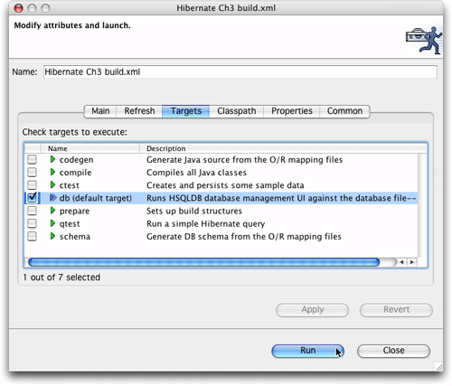Enable the codegen target checkbox
452x386 pixels.
point(32,159)
